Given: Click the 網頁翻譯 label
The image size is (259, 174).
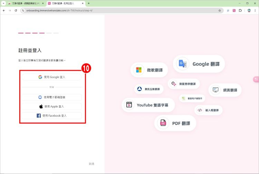Looking at the screenshot, I should [x=230, y=90].
